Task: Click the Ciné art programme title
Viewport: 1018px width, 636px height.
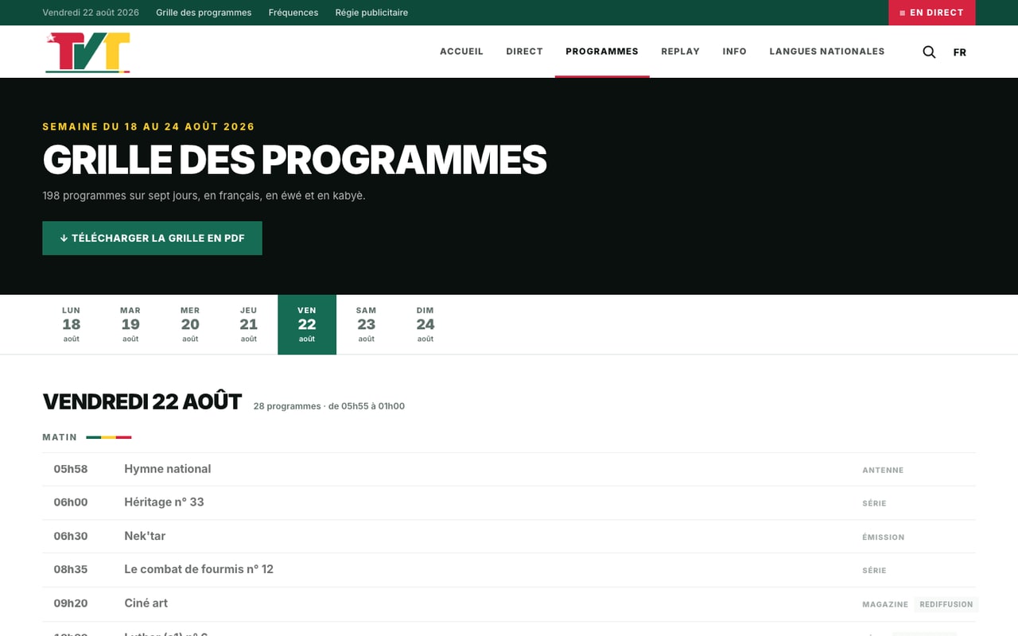Action: 146,603
